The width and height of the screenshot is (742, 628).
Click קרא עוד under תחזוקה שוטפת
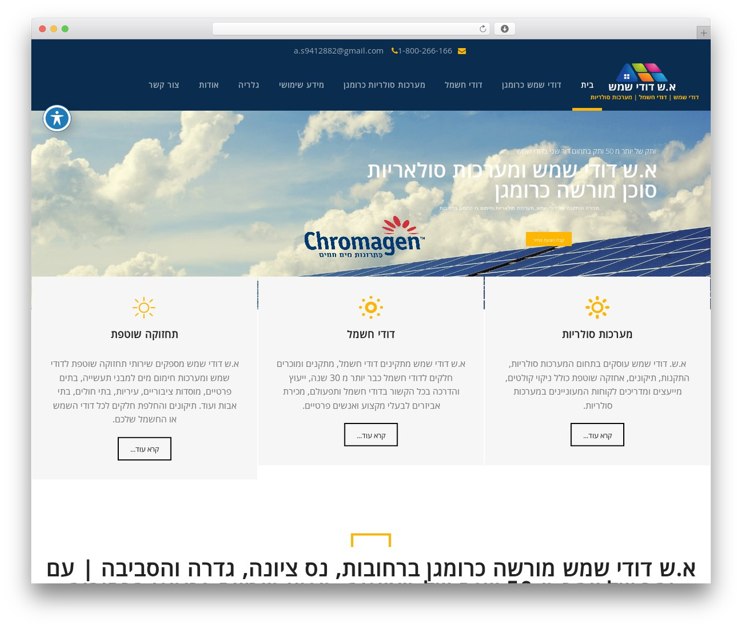(144, 449)
